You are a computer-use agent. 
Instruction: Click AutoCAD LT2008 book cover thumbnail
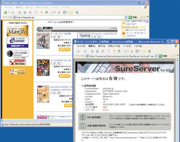coord(43,94)
